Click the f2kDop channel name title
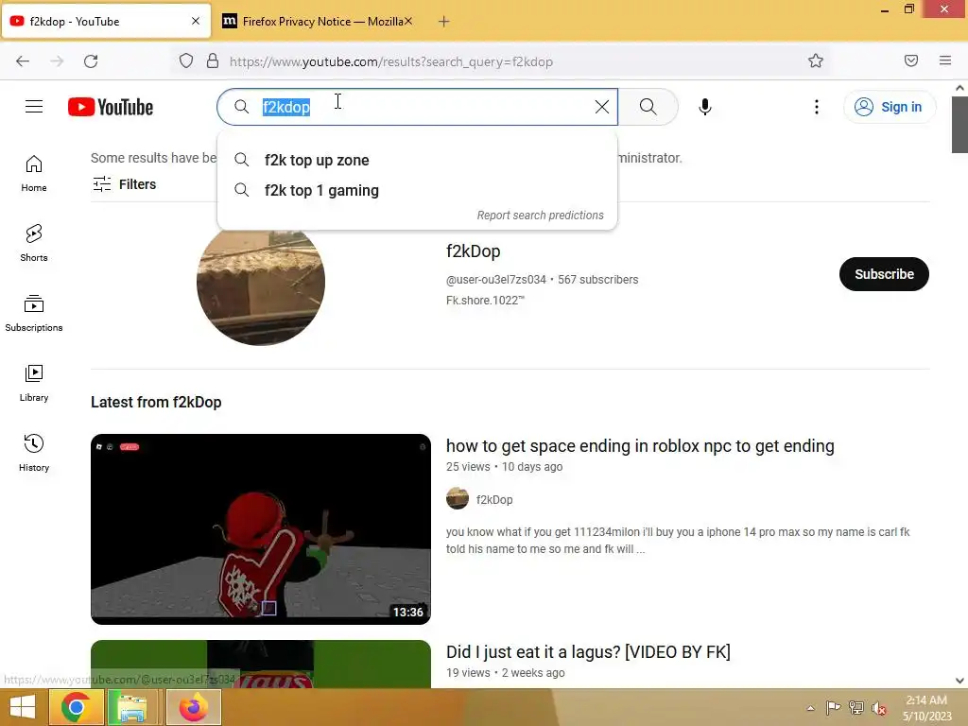 coord(474,251)
